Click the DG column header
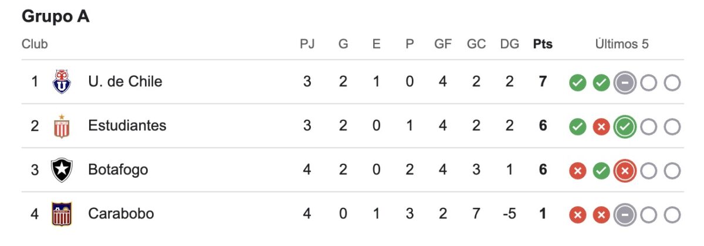Image resolution: width=704 pixels, height=246 pixels. (x=510, y=44)
